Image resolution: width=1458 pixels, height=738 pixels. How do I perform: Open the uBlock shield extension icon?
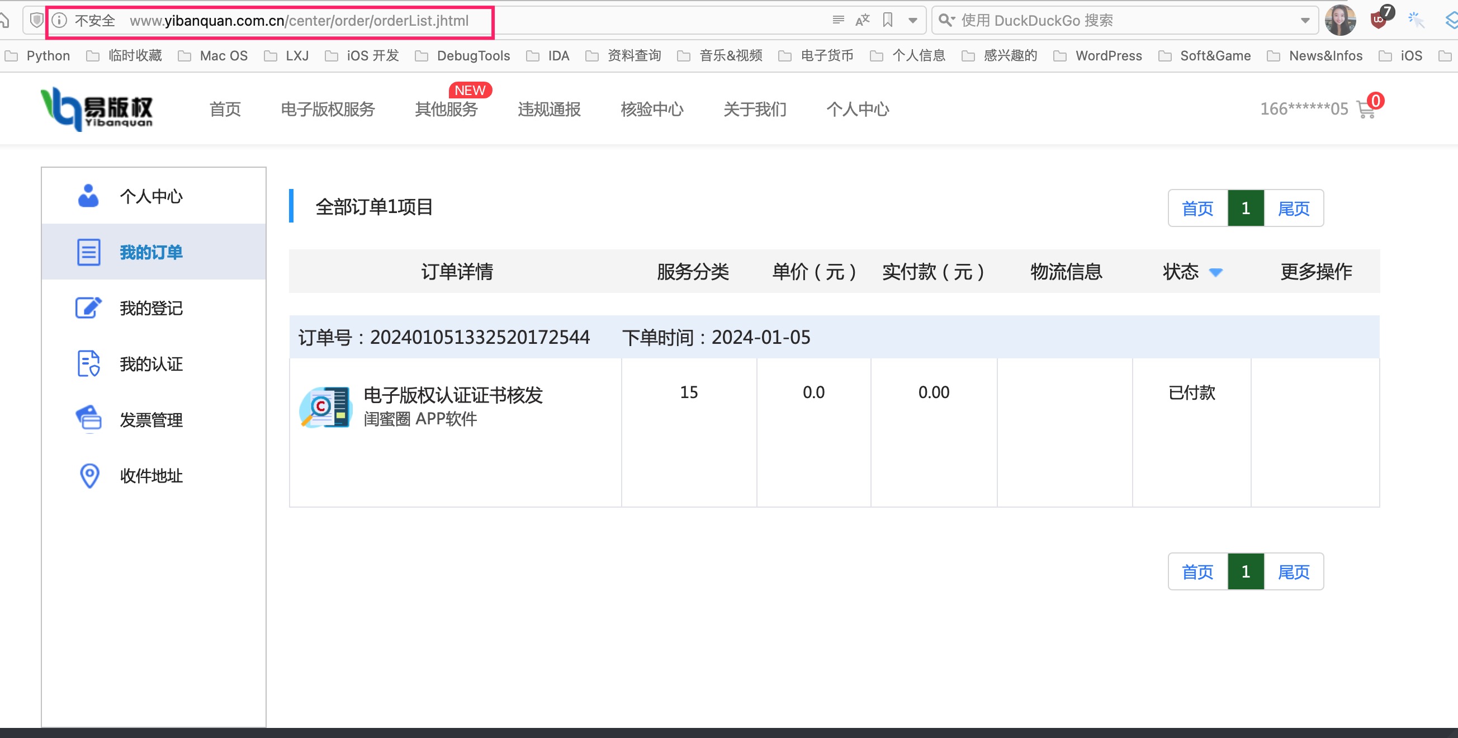click(x=1378, y=20)
